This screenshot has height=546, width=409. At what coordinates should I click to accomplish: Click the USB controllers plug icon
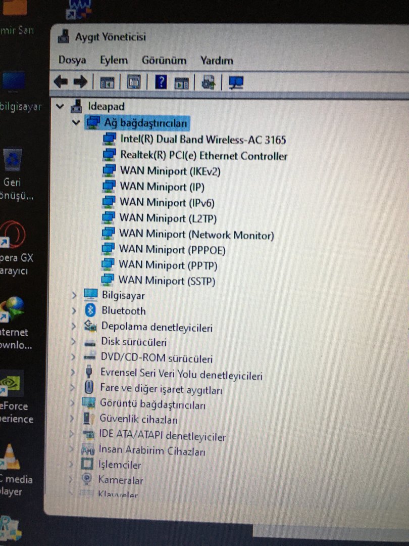89,372
